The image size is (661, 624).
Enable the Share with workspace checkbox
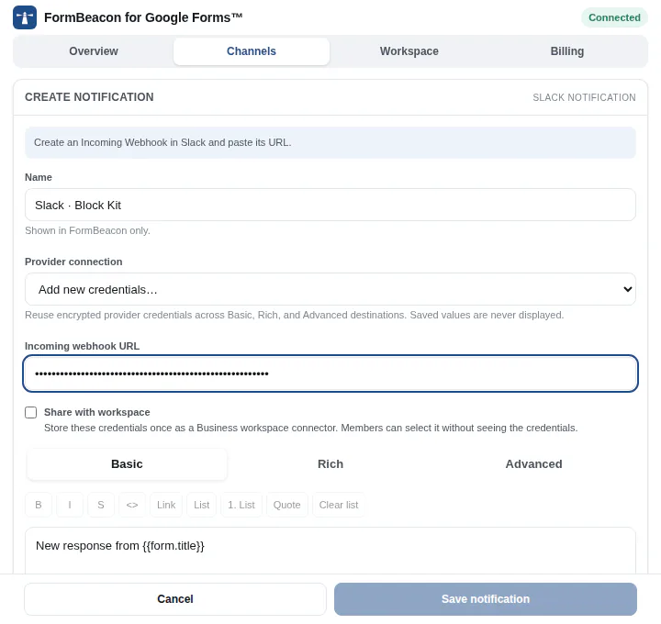tap(31, 413)
